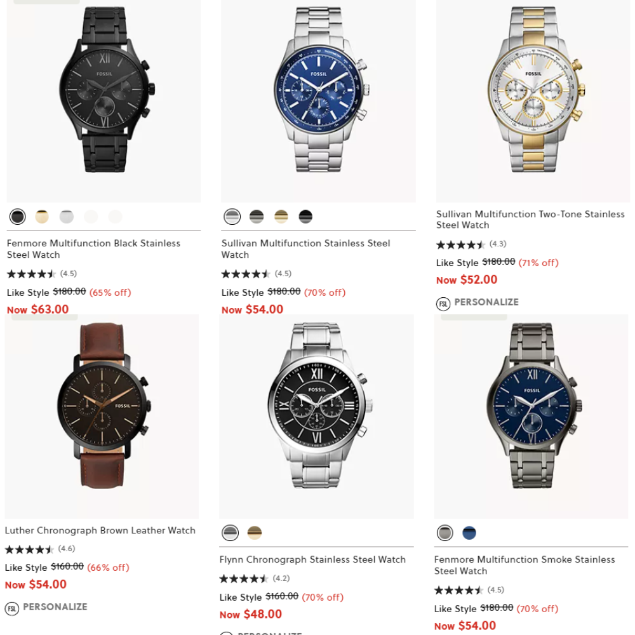Image resolution: width=635 pixels, height=635 pixels.
Task: Click PERSONALIZE icon under Luther Chronograph watch
Action: point(11,608)
